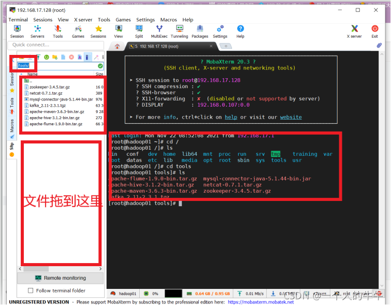Select kafka_2.11-2.3.1.tgz in file list
This screenshot has height=305, width=391.
coord(48,106)
